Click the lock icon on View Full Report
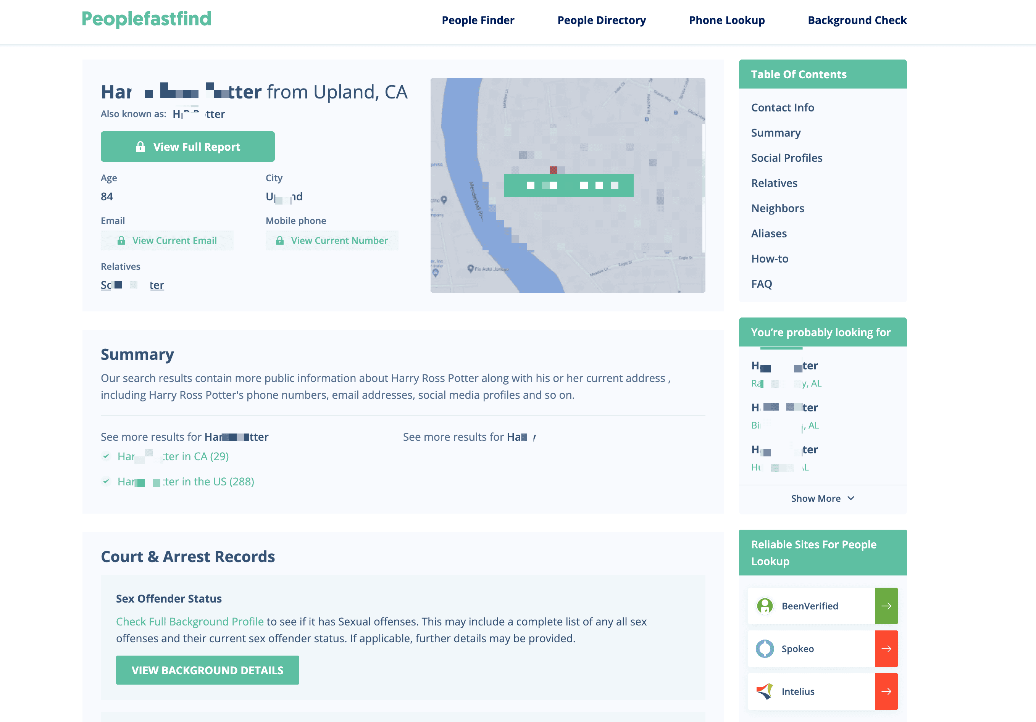Viewport: 1036px width, 722px height. pos(140,147)
